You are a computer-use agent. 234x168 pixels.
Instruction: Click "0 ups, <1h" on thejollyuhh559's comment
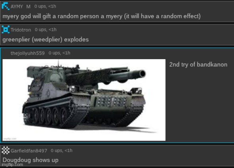[59, 53]
